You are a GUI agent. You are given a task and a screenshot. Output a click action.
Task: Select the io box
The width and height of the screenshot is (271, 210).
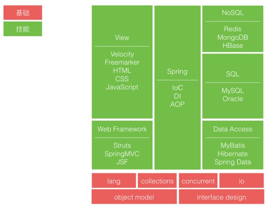click(x=241, y=180)
